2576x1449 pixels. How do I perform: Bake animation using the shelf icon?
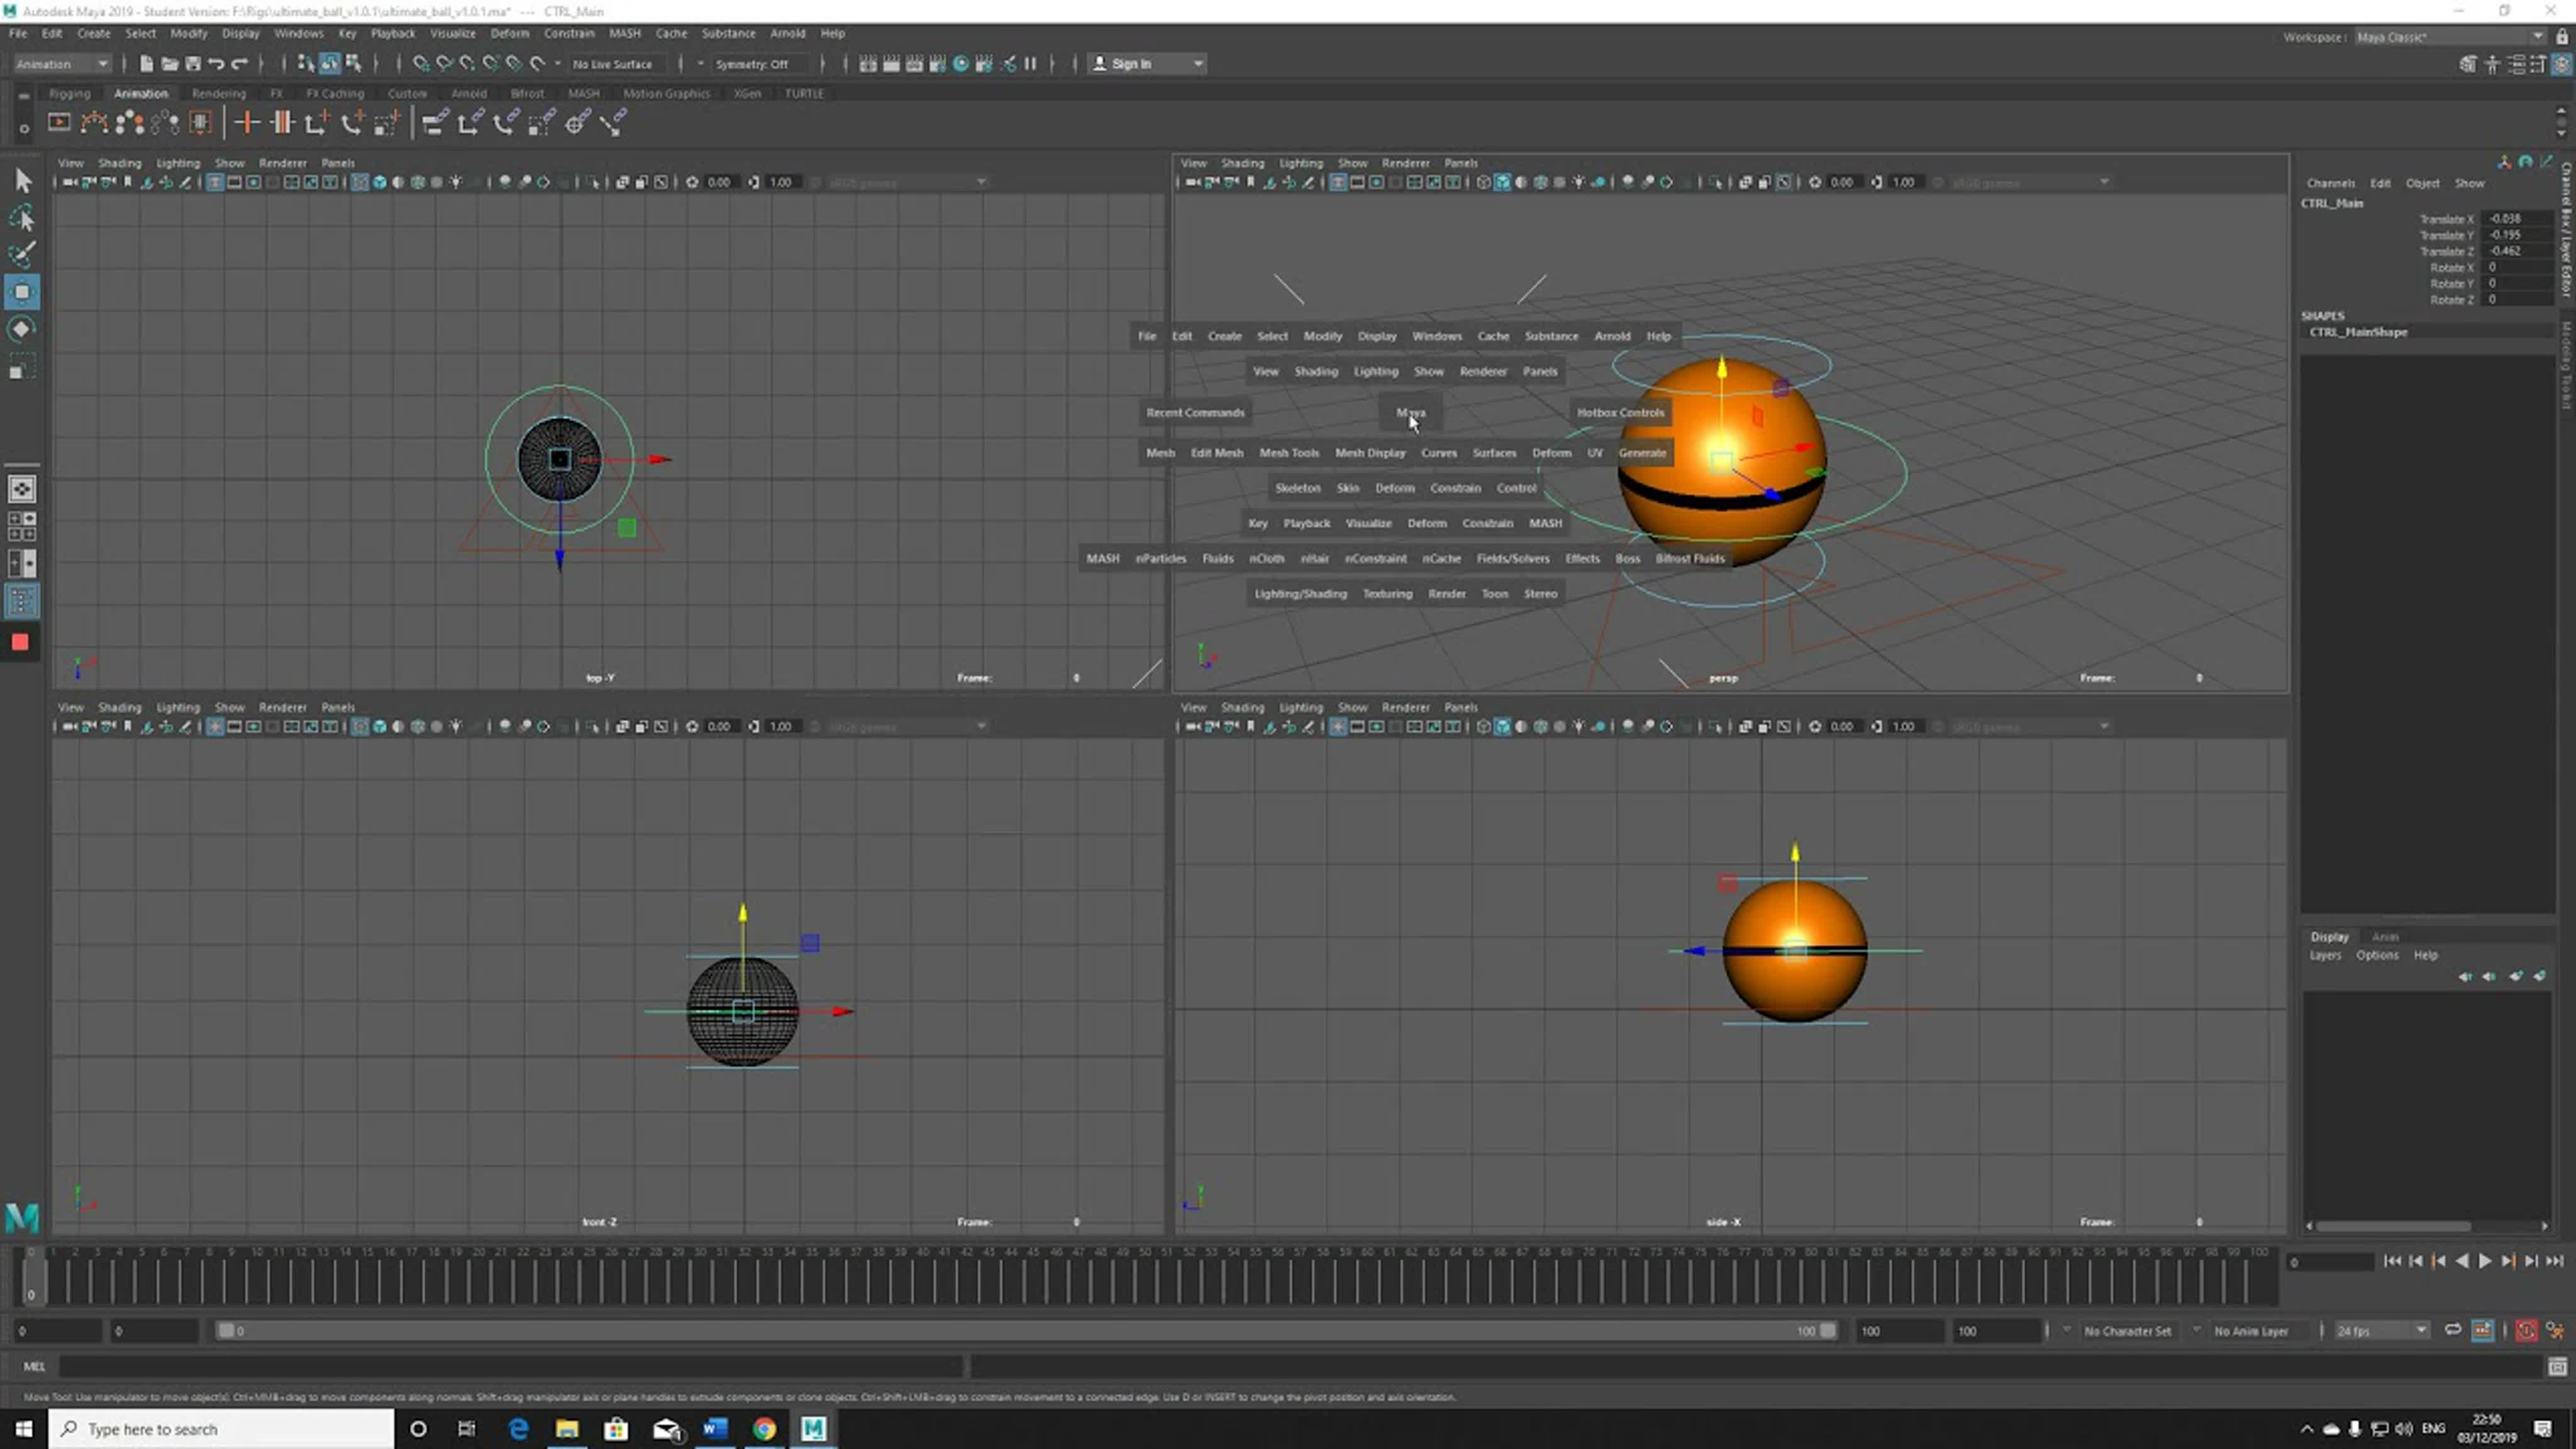tap(201, 123)
